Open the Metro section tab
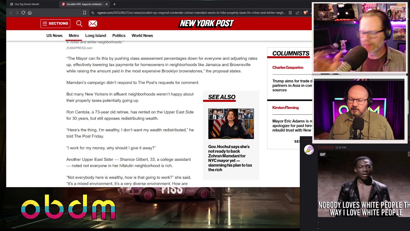The image size is (410, 231). click(74, 36)
